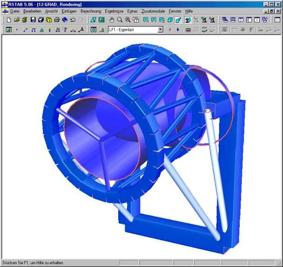This screenshot has width=283, height=267.
Task: Go to previous load case arrow
Action: [169, 29]
